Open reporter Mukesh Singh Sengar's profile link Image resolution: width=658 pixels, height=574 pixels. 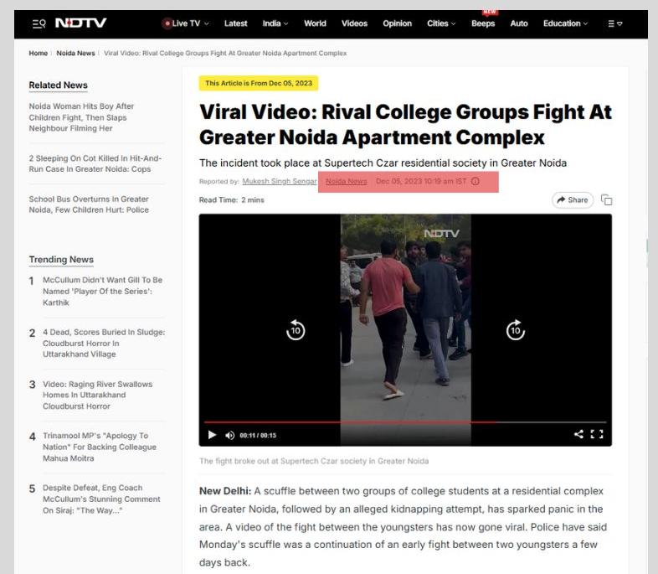[280, 181]
